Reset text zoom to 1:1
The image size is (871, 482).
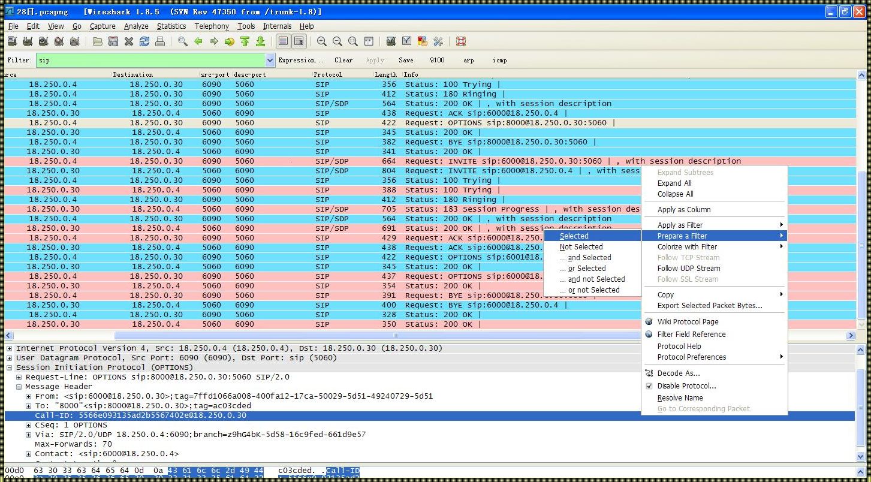353,41
